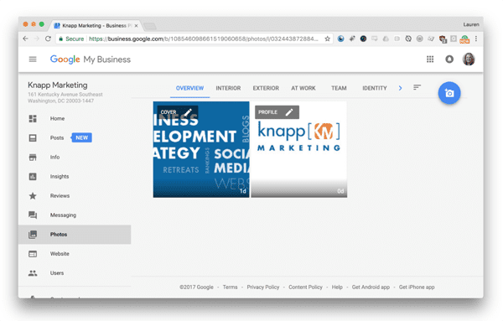Switch to the Identity tab
Viewport: 503px width, 321px height.
click(x=375, y=88)
